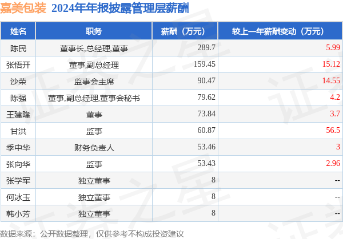The height and width of the screenshot is (239, 343).
Task: Click the change value 2.96
Action: click(x=333, y=163)
